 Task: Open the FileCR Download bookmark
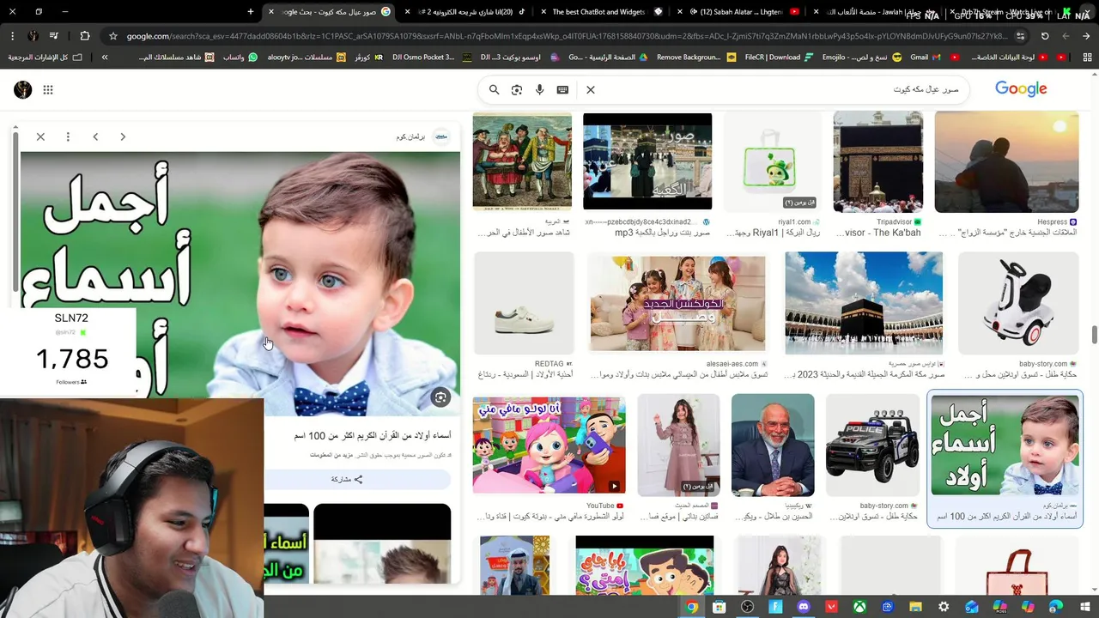[779, 57]
